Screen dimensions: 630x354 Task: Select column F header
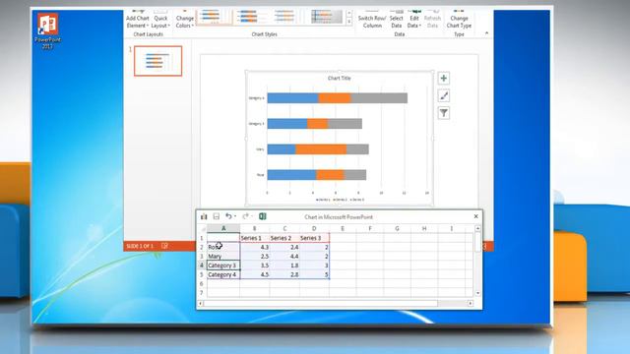pyautogui.click(x=370, y=228)
